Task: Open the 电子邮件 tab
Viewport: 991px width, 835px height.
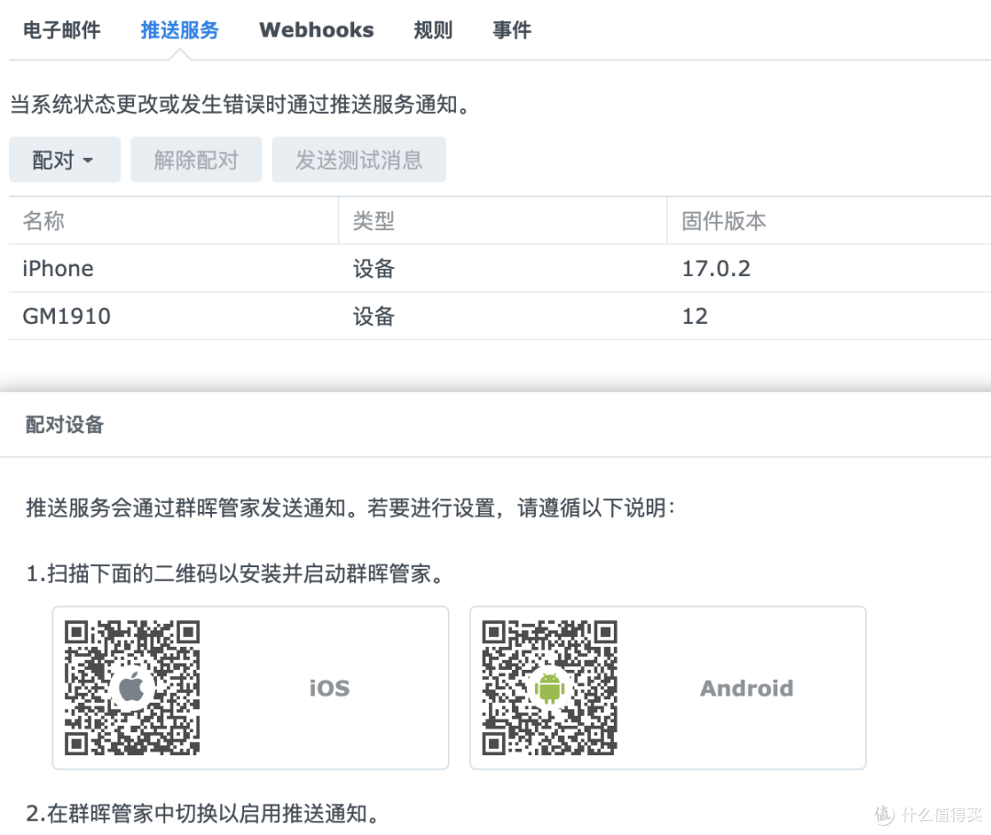Action: tap(61, 29)
